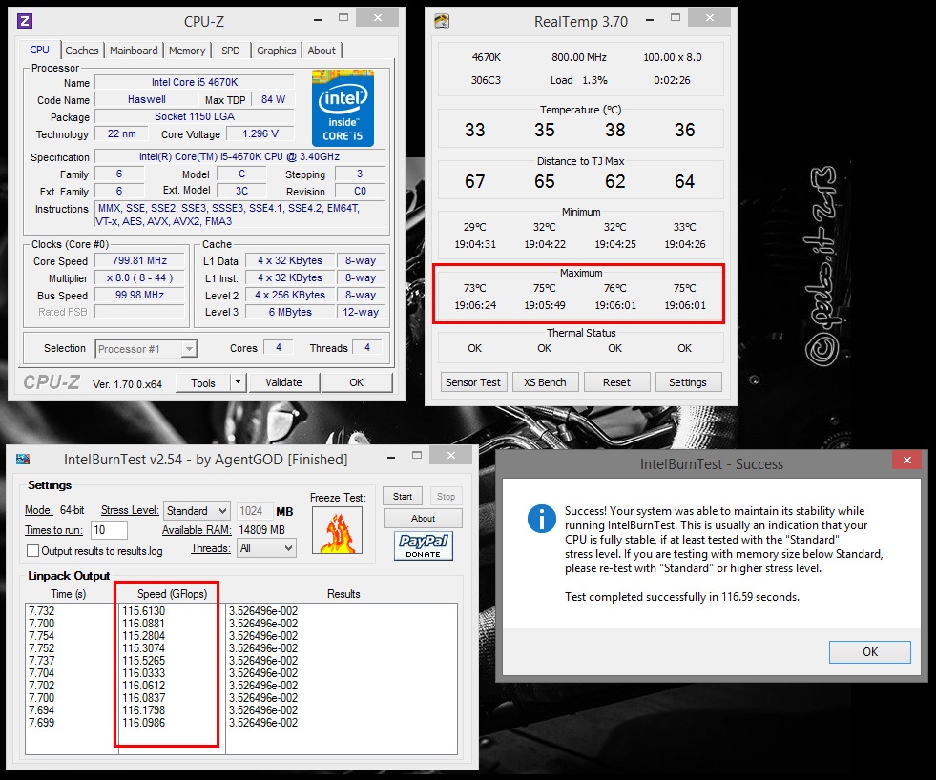Click the 7.732 time entry in Linpack Output
Image resolution: width=936 pixels, height=780 pixels.
click(41, 611)
